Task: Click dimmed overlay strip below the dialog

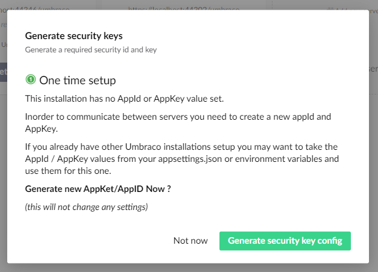Action: click(189, 268)
